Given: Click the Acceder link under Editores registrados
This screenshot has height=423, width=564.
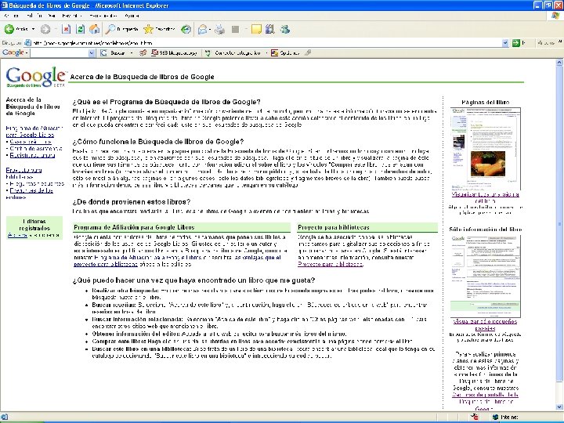Looking at the screenshot, I should point(17,235).
